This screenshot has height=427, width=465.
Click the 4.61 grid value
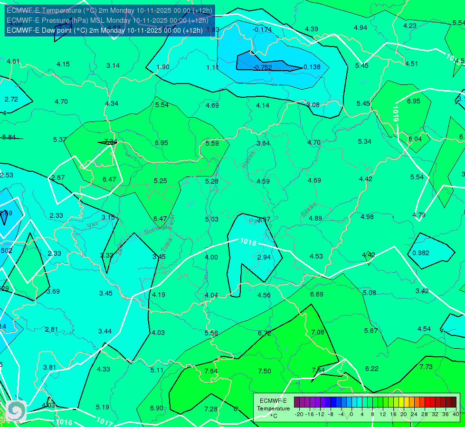click(x=13, y=61)
